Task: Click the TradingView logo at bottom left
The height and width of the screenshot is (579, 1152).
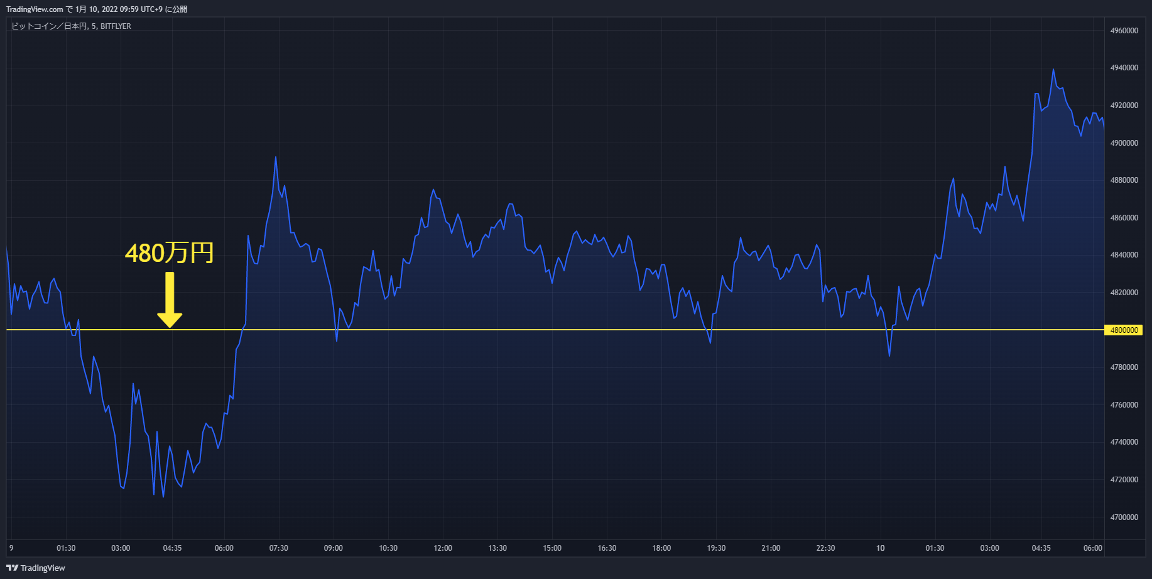Action: pos(36,568)
